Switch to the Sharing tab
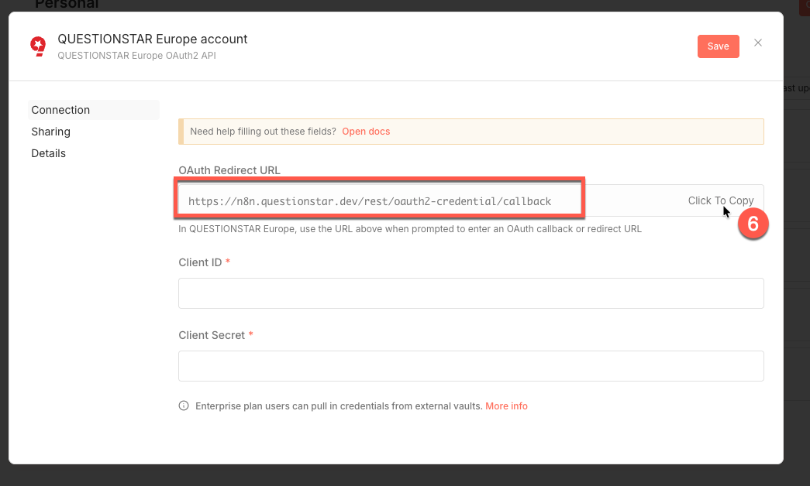810x486 pixels. pos(50,132)
